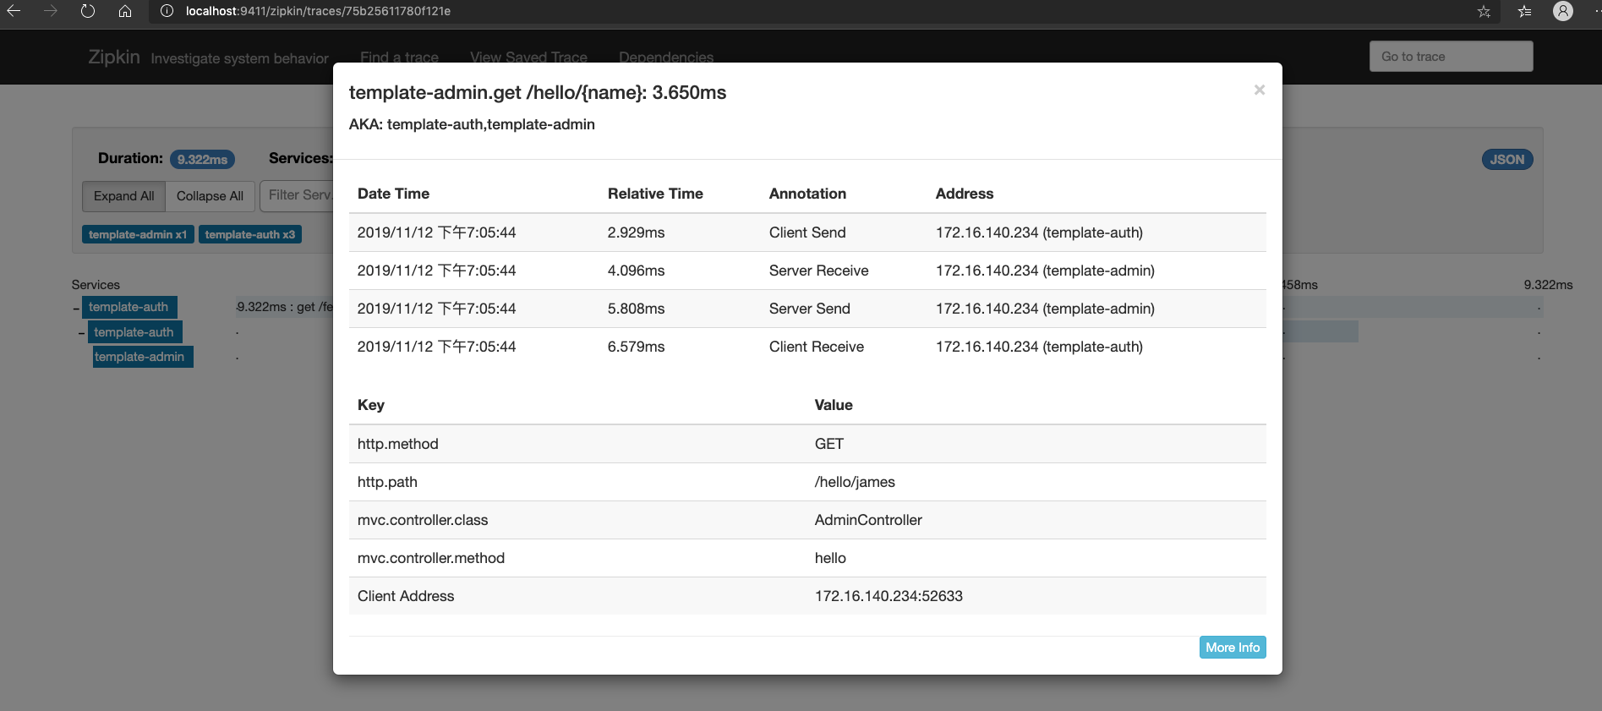
Task: Click the browser address bar URL
Action: click(318, 11)
